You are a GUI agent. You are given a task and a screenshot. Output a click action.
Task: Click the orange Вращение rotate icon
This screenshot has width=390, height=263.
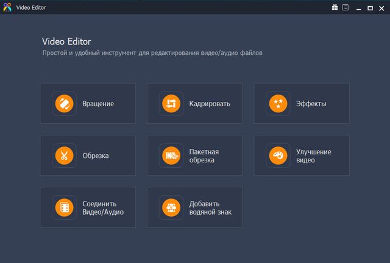coord(64,104)
